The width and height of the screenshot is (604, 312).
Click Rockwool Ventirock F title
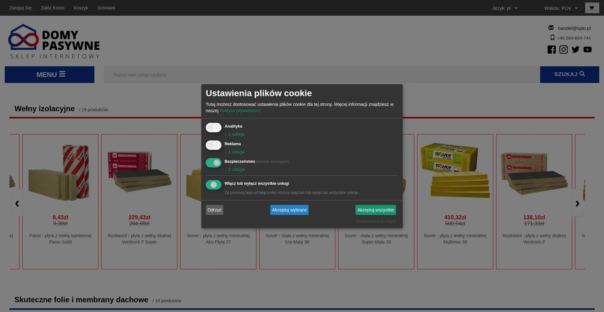click(534, 239)
